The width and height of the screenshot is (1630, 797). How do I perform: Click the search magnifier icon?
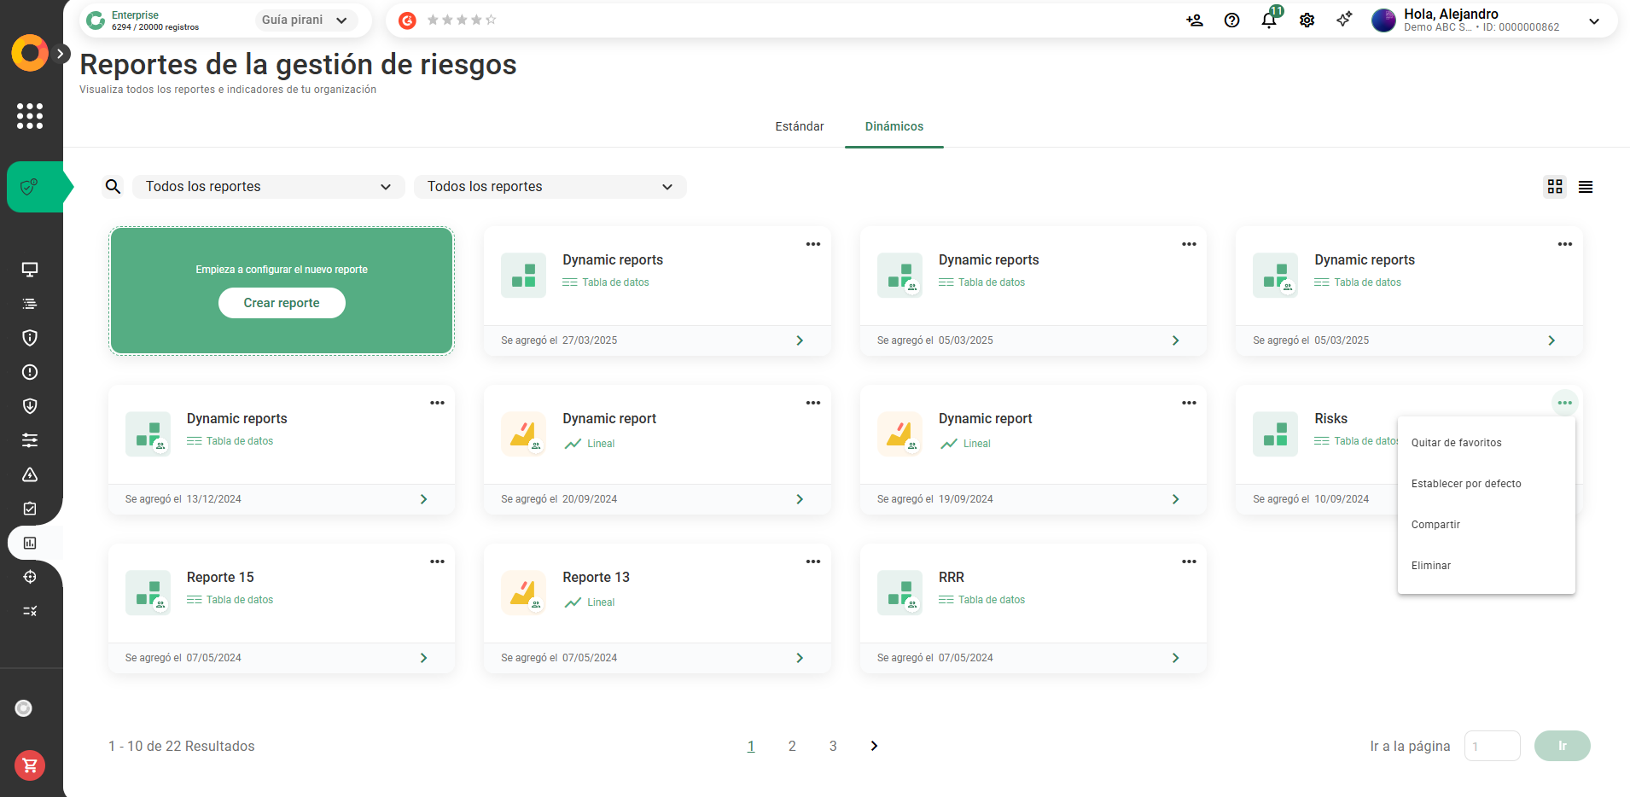(x=113, y=187)
